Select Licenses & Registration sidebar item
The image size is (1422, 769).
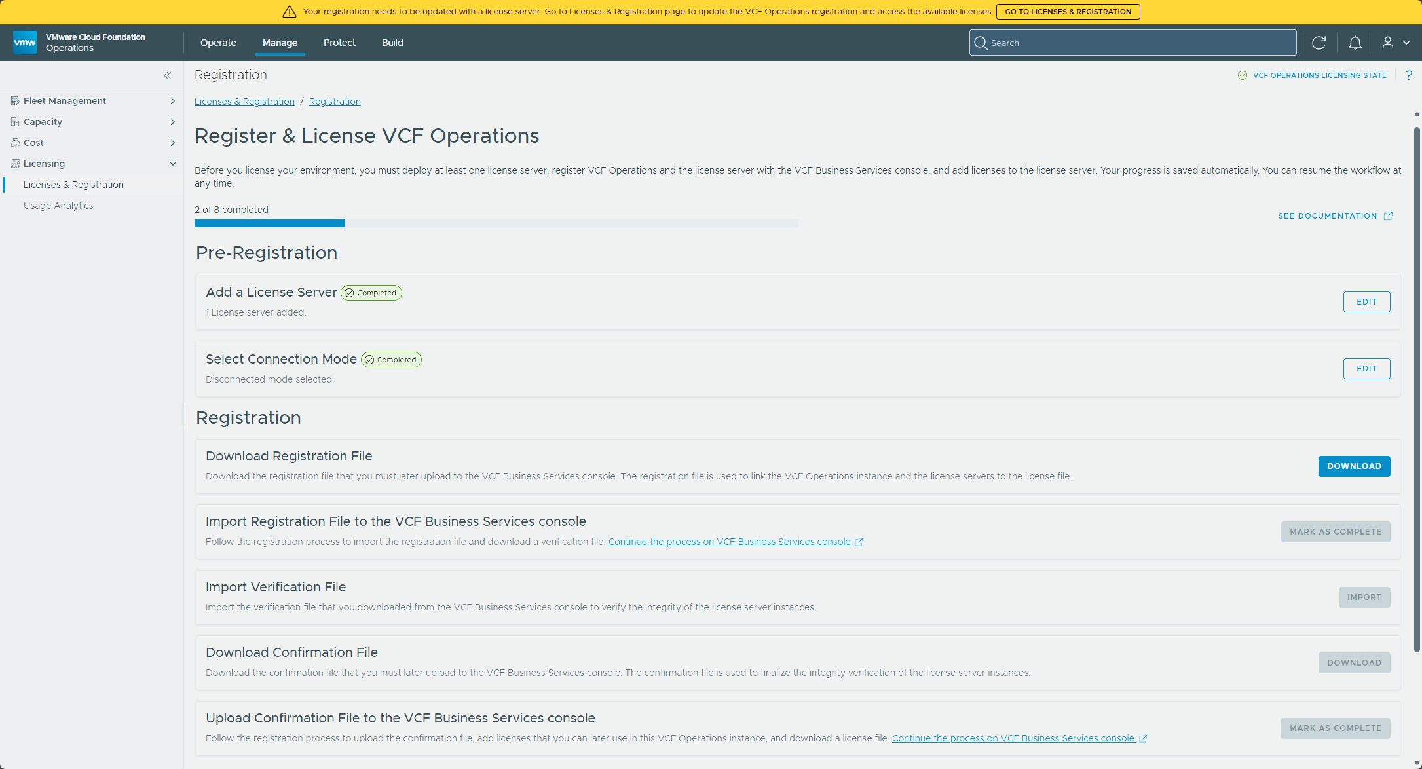(x=73, y=185)
